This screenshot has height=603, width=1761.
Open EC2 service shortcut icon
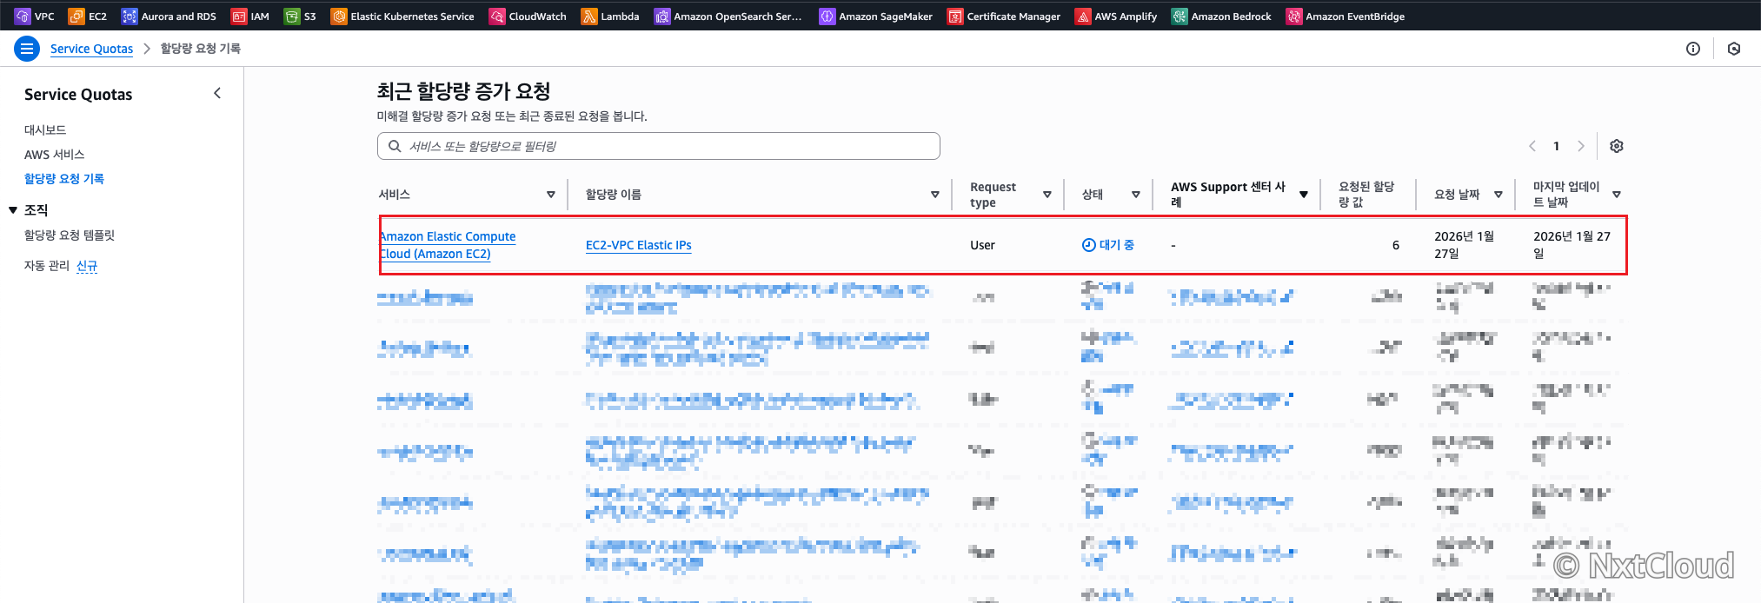(x=76, y=16)
